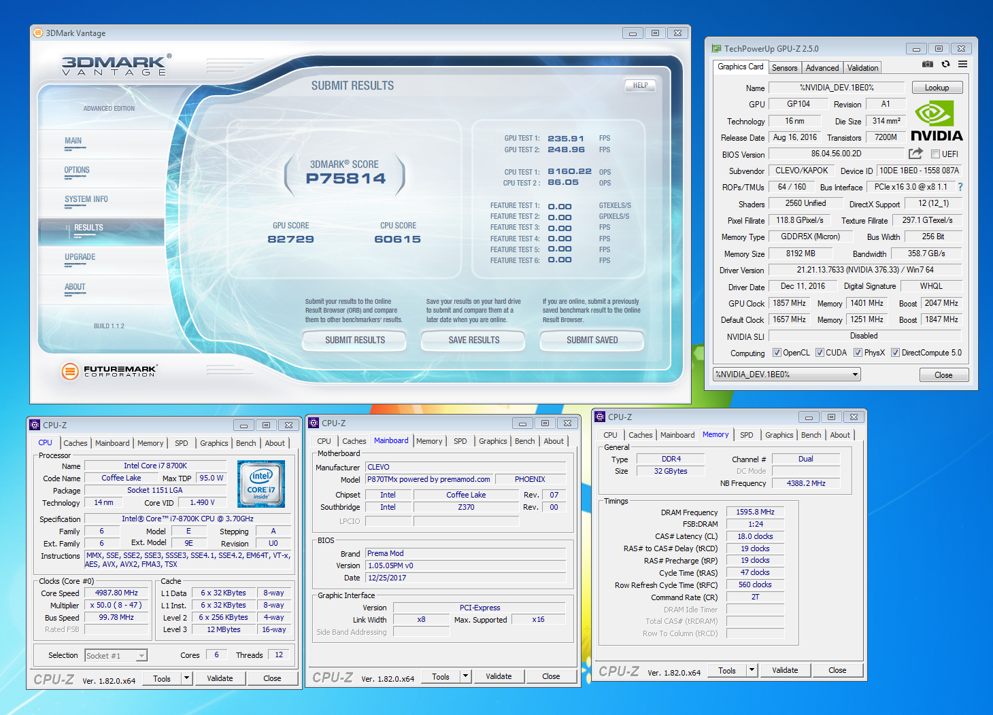This screenshot has width=993, height=715.
Task: Click the GPU-Z screenshot camera icon
Action: [x=927, y=64]
